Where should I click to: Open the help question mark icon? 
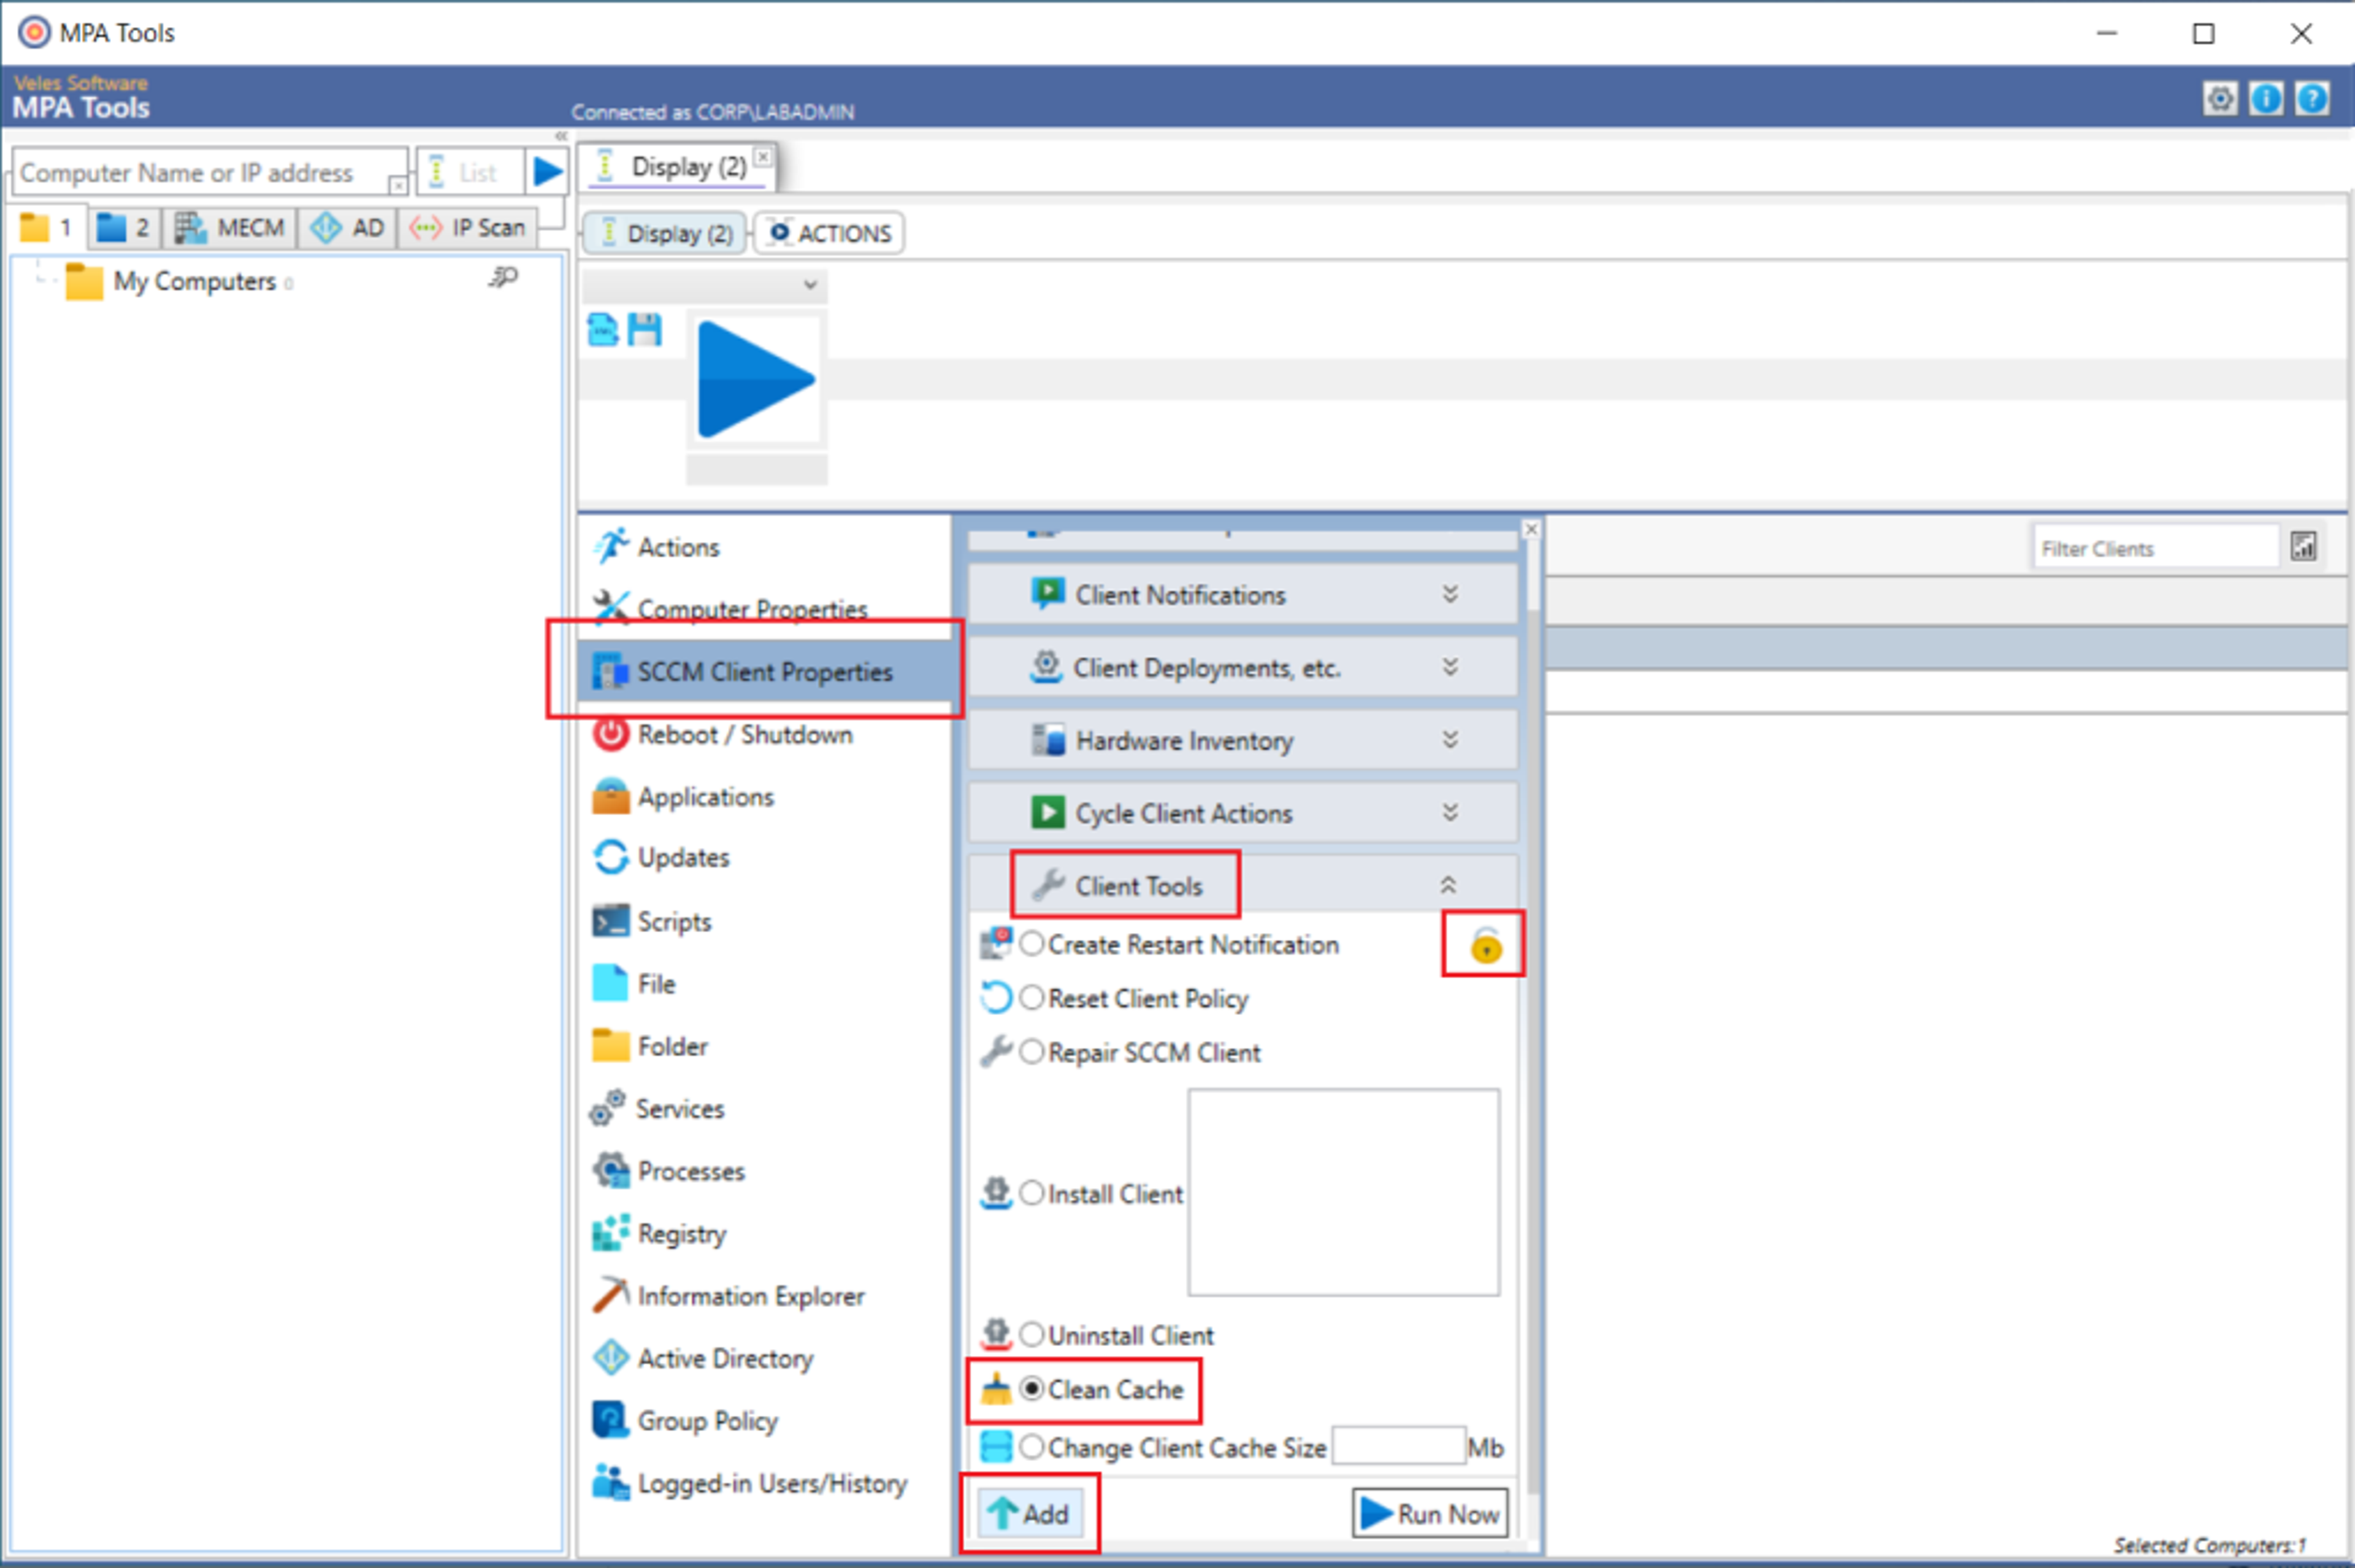coord(2312,98)
